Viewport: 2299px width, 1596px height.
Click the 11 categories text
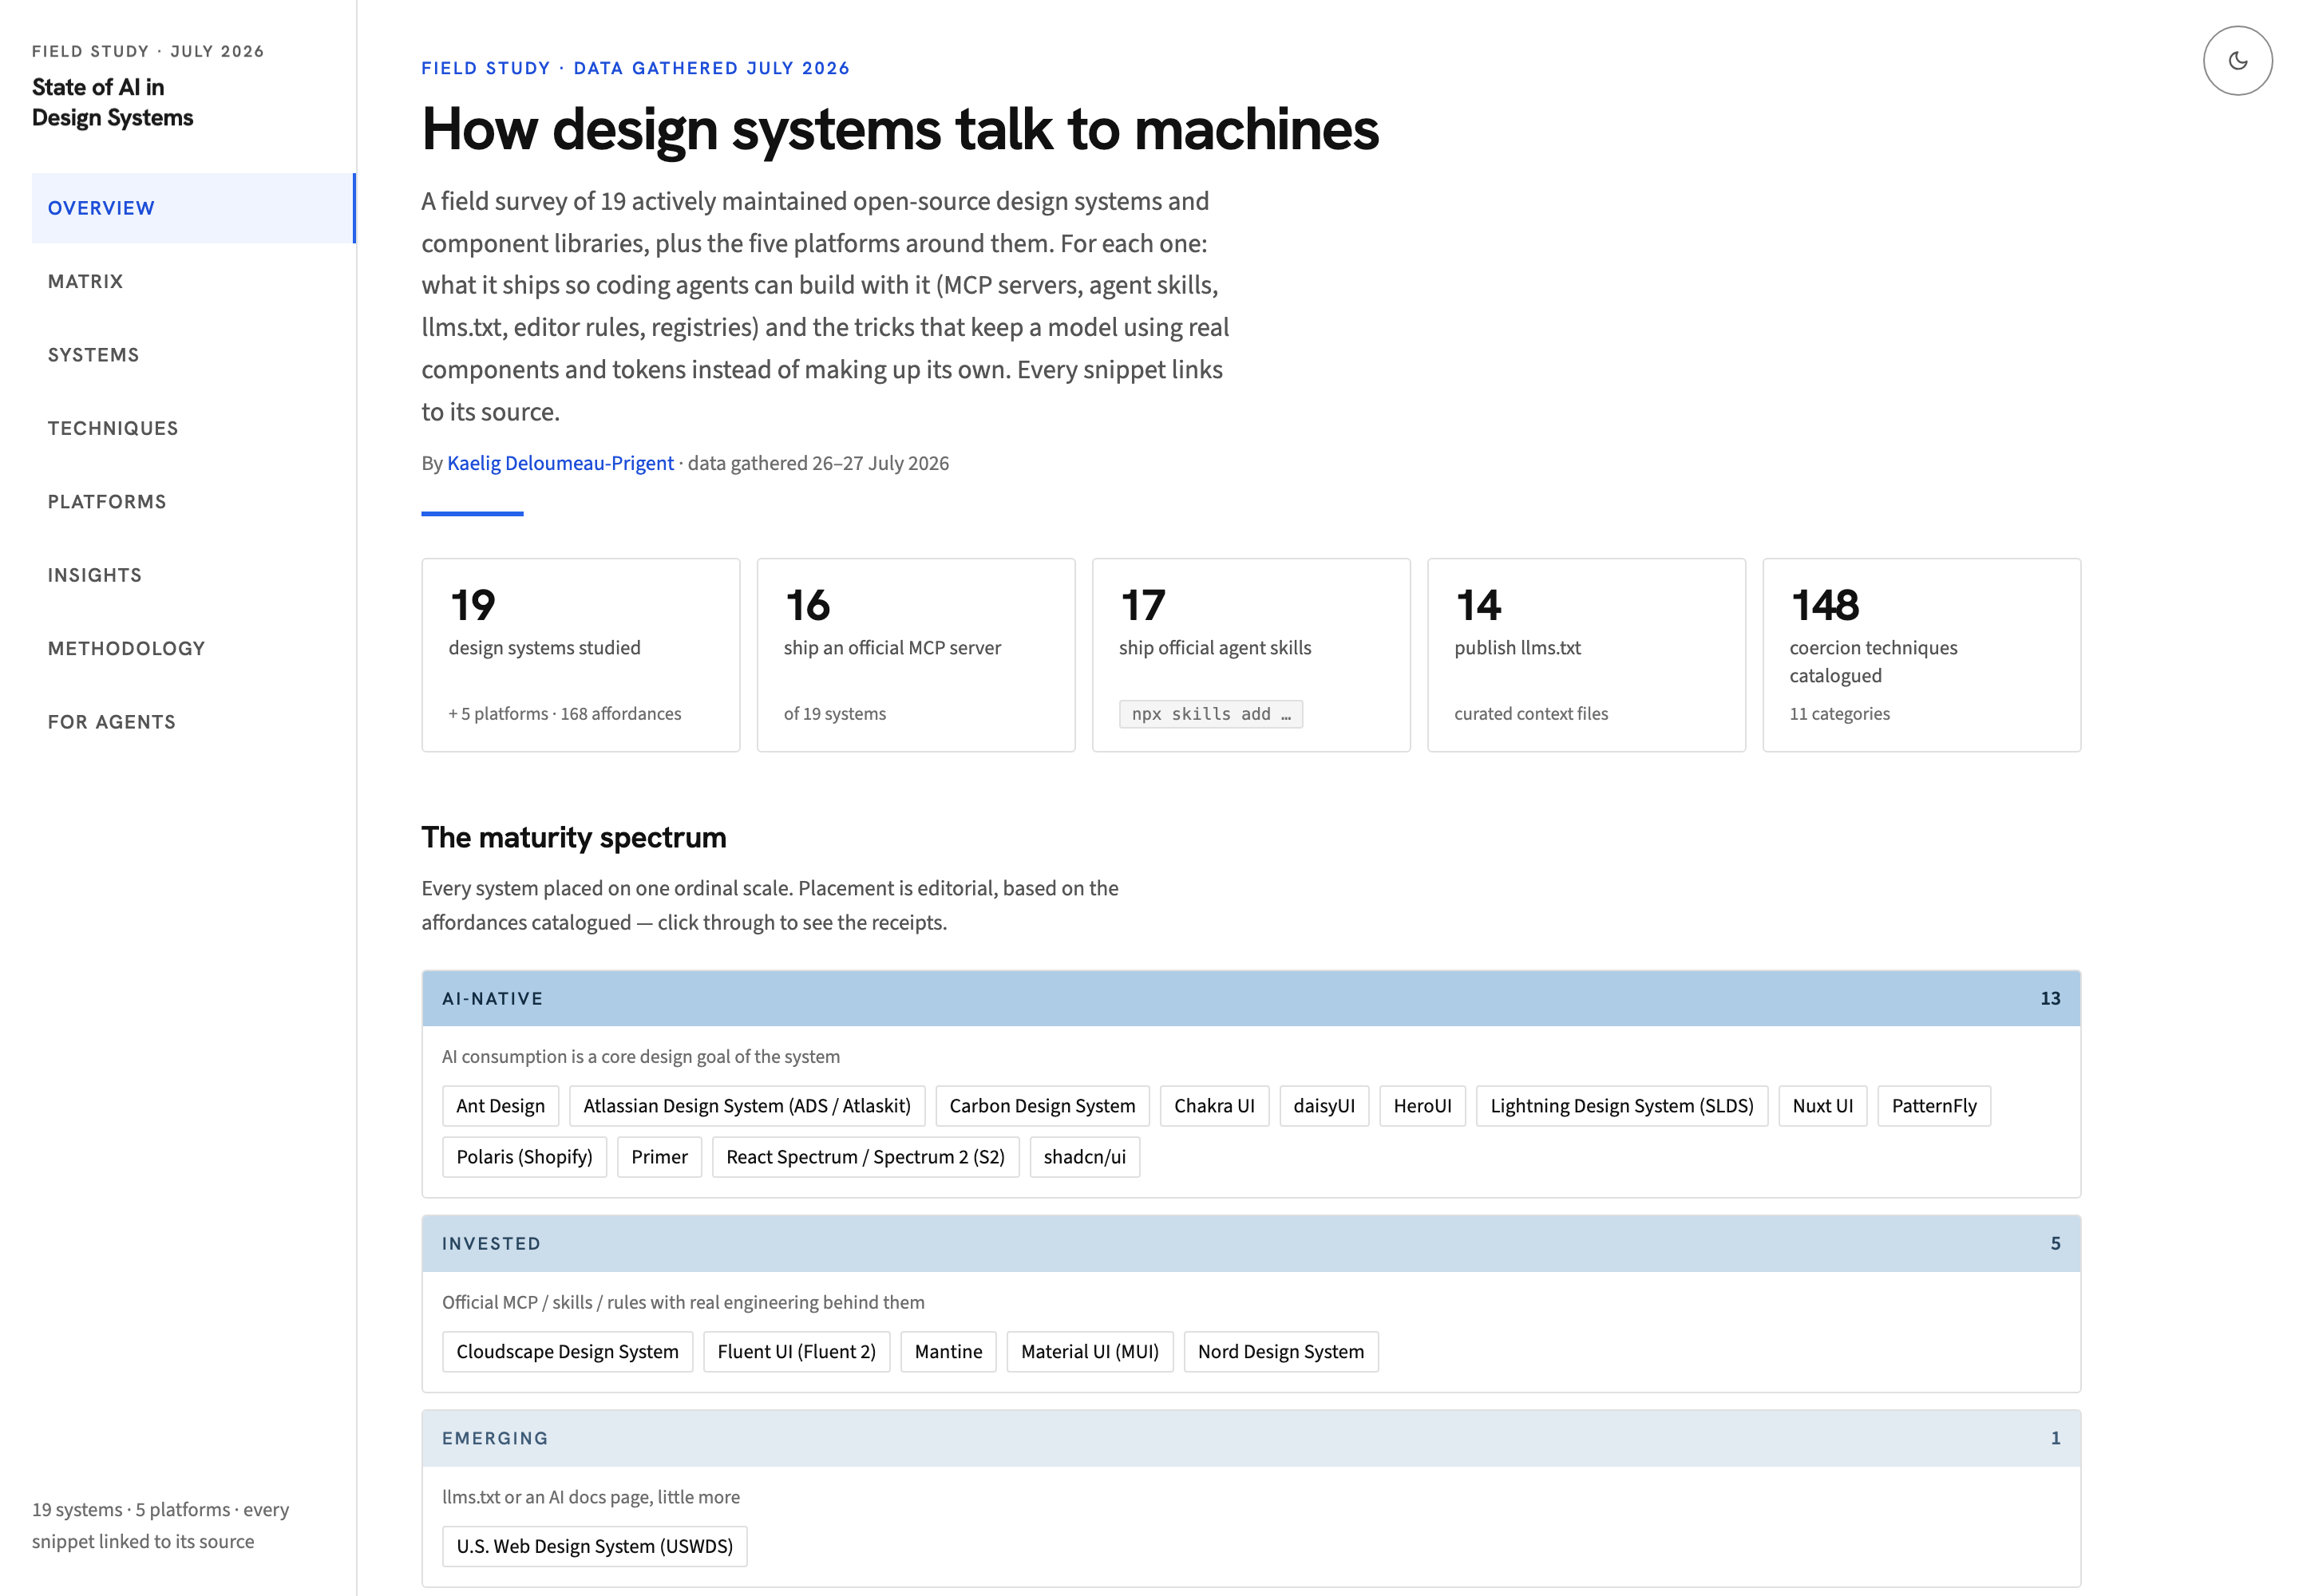click(1838, 714)
